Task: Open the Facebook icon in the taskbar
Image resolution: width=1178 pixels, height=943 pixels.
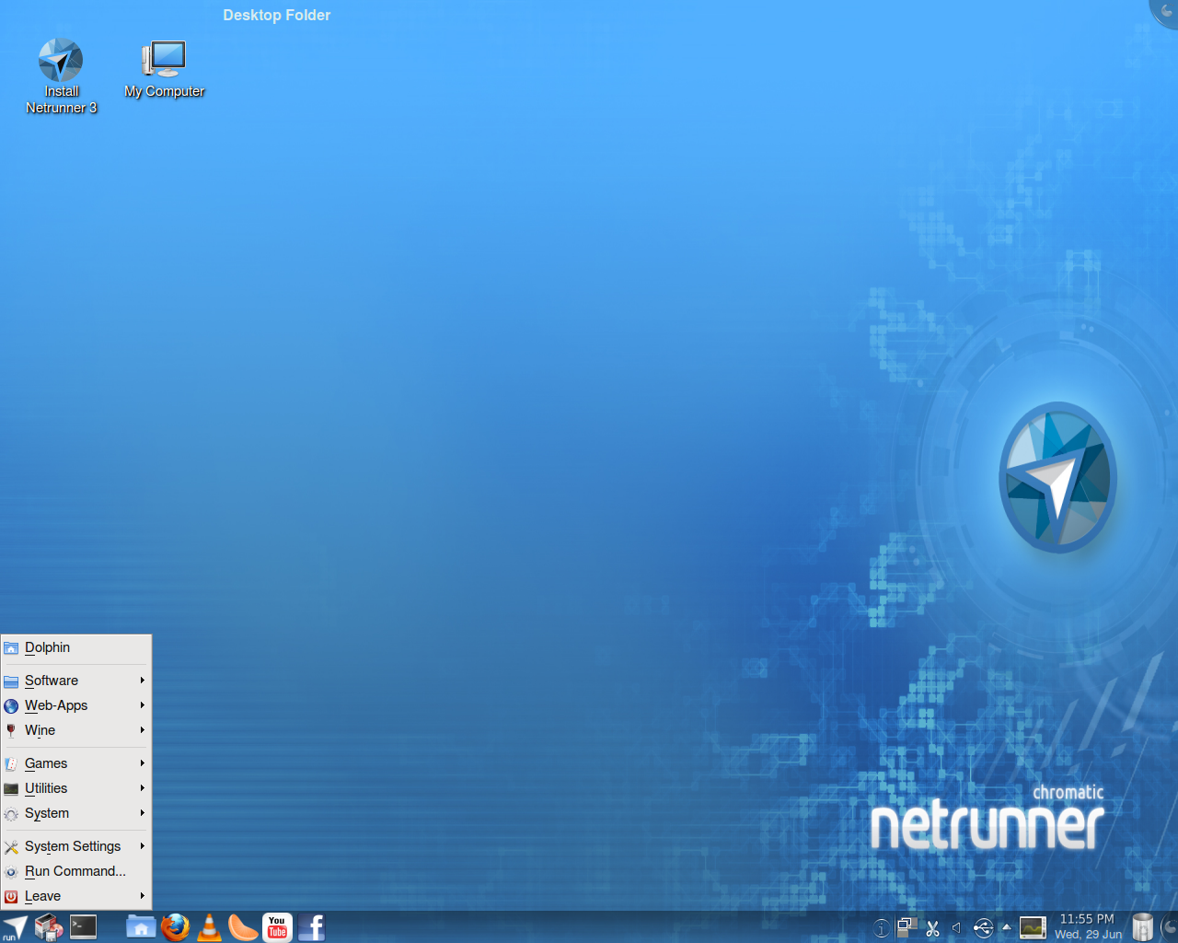Action: pyautogui.click(x=311, y=926)
